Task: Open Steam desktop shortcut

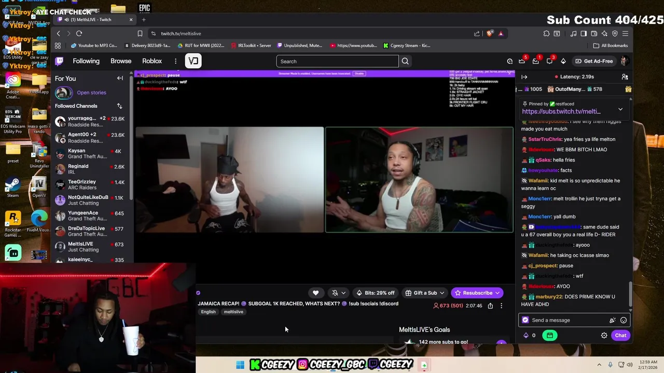Action: [x=12, y=188]
